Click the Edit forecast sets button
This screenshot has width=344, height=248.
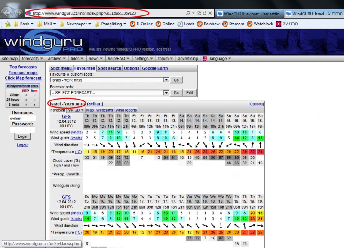coord(190,93)
